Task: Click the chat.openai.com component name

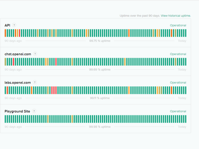Action: 18,54
